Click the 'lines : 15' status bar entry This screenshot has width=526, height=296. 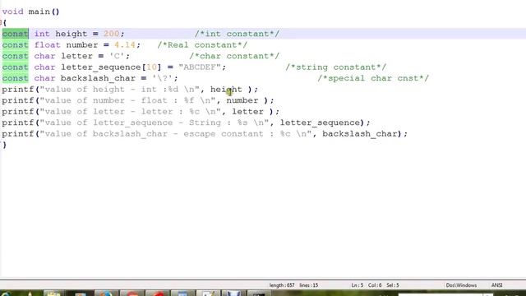(x=309, y=285)
